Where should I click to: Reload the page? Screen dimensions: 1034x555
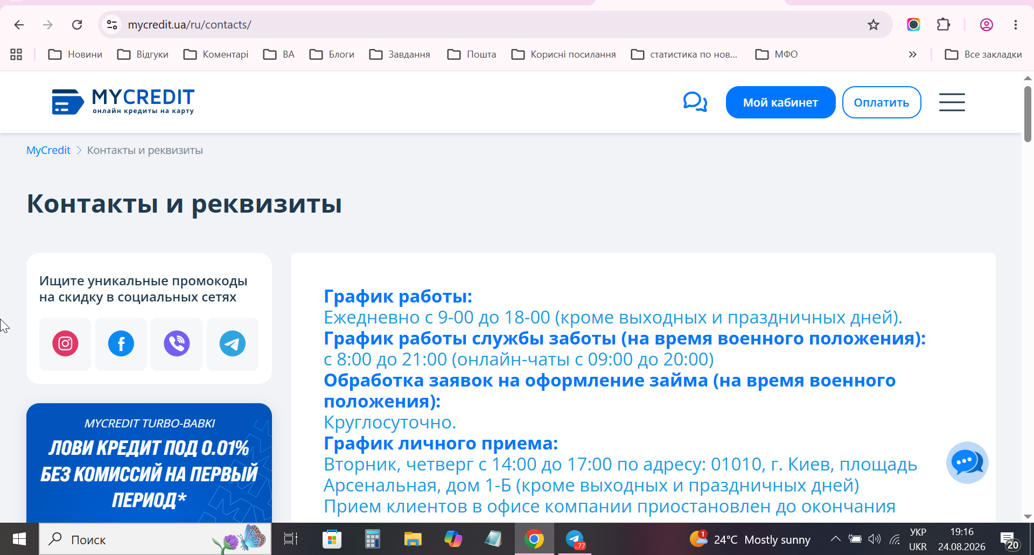click(x=77, y=25)
